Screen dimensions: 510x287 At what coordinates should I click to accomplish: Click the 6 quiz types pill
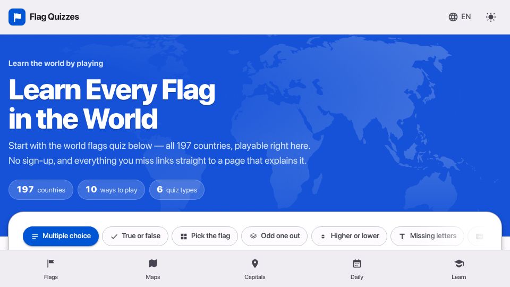[177, 190]
